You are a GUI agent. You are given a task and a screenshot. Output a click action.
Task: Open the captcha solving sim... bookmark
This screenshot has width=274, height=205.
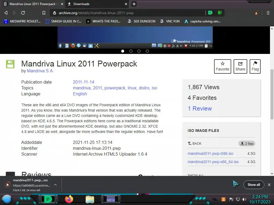click(x=203, y=21)
